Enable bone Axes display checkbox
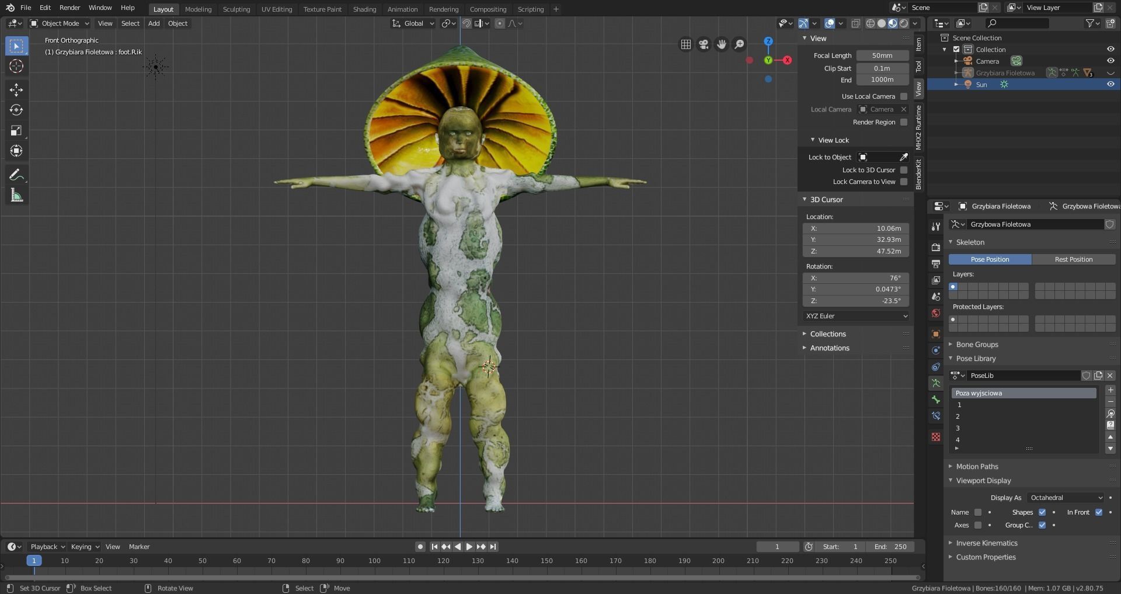Screen dimensions: 1121x594 tap(978, 525)
